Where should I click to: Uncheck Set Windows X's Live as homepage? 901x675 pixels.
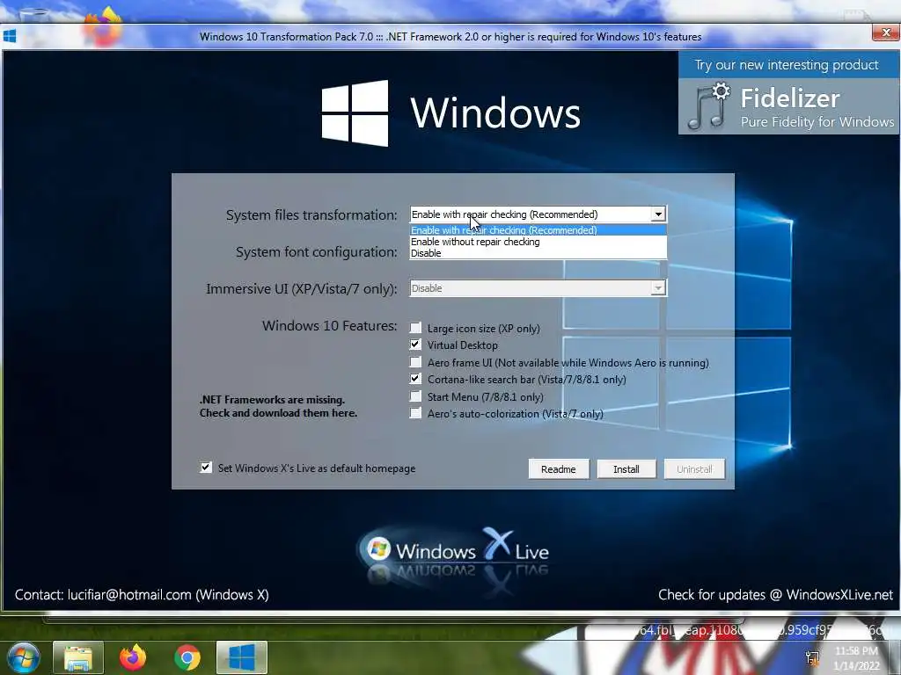(x=206, y=468)
